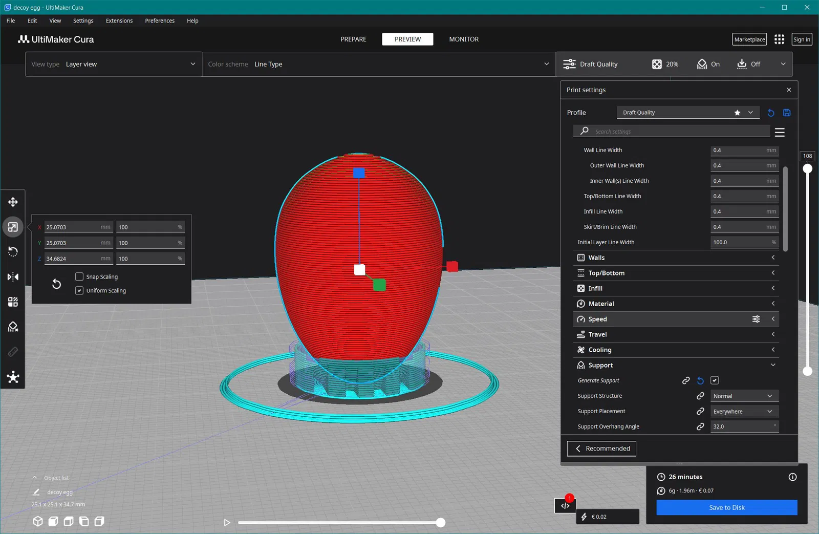This screenshot has width=819, height=534.
Task: Click the X scale dimension field in mm
Action: (79, 227)
